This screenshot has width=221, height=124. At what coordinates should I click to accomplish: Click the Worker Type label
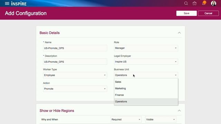point(50,70)
